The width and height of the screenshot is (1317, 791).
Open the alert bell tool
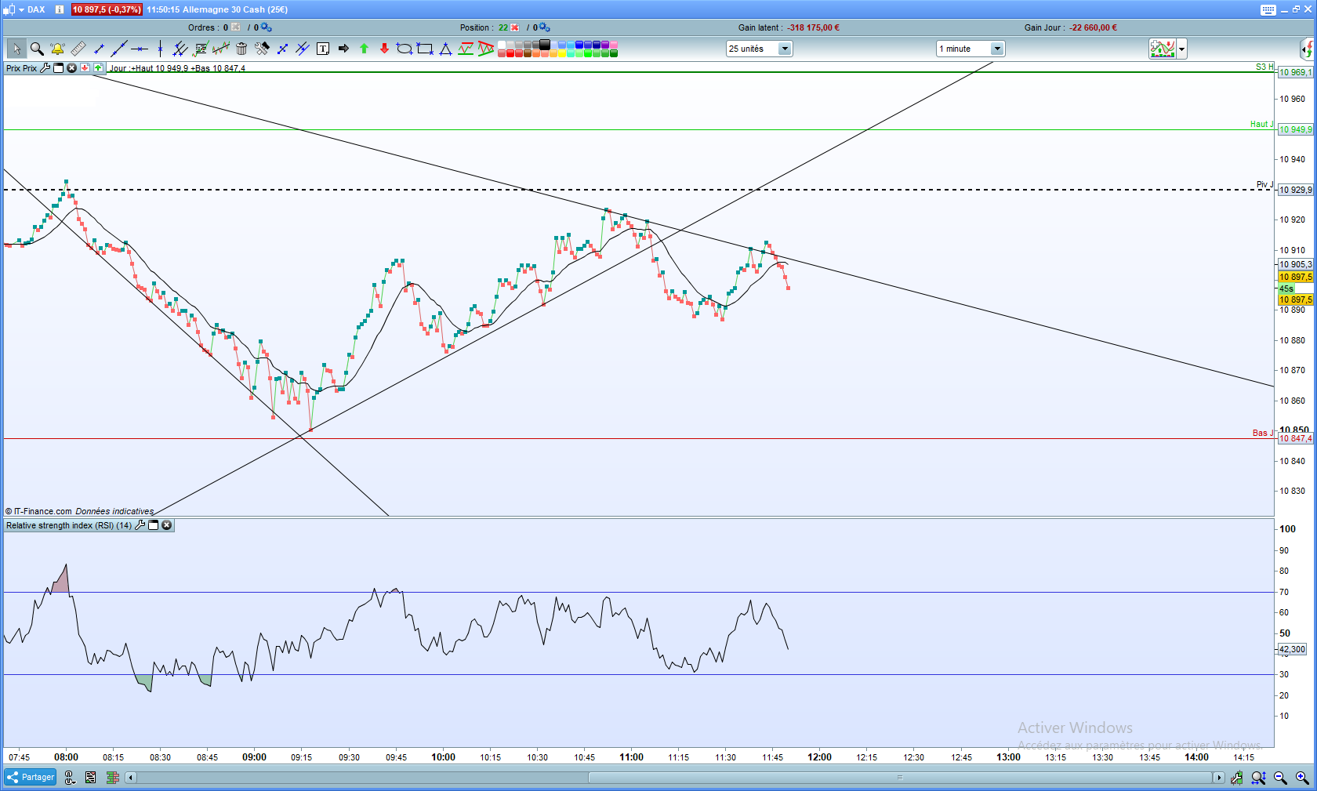click(x=57, y=49)
